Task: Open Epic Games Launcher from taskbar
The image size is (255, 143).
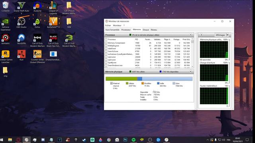Action: click(x=76, y=140)
